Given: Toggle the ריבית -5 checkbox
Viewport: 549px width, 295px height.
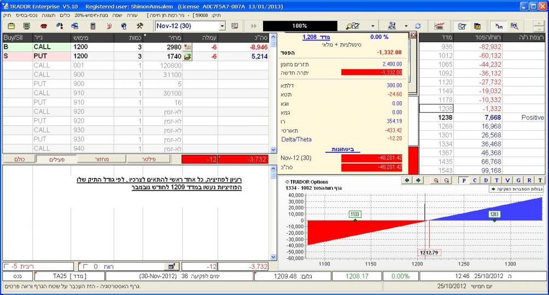Looking at the screenshot, I should click(6, 267).
